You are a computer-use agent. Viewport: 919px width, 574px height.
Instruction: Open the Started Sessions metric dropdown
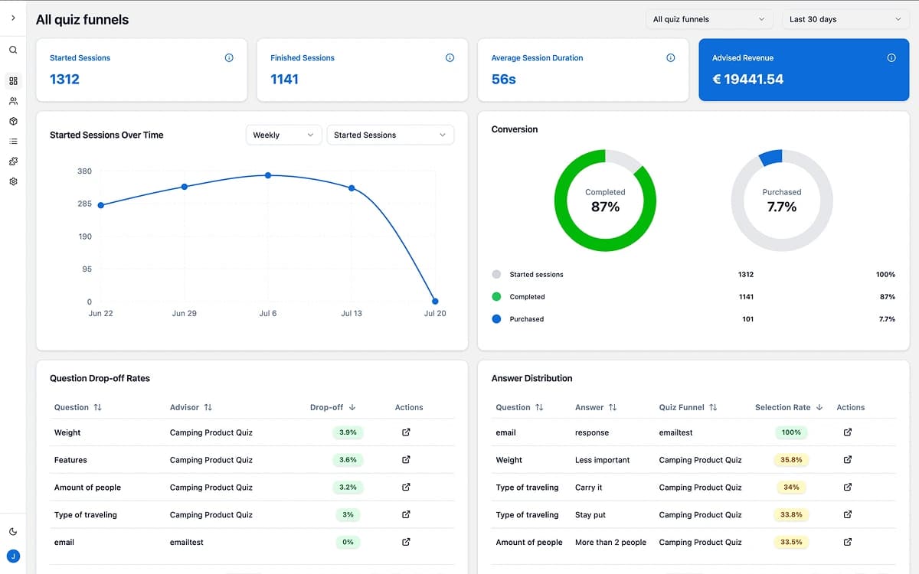(x=390, y=135)
